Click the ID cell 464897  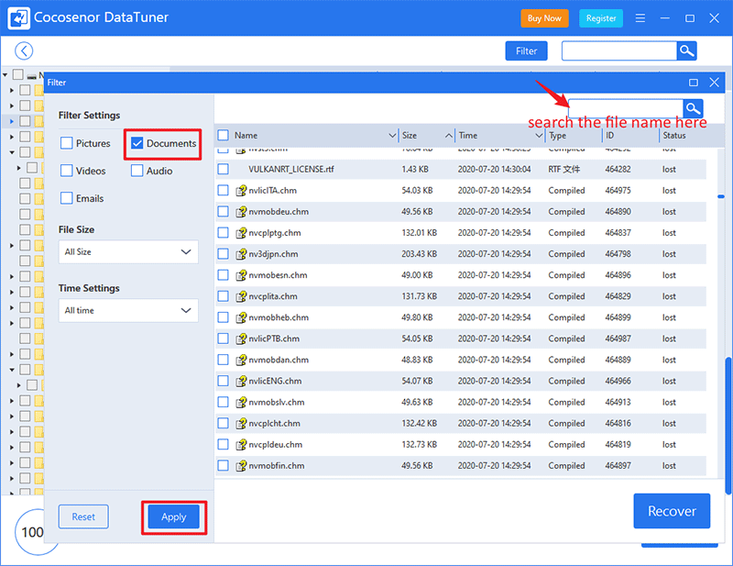(x=618, y=466)
